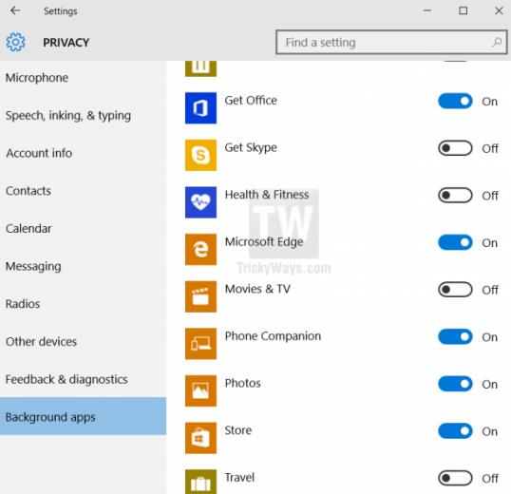511x494 pixels.
Task: Enable Get Skype background toggle
Action: [x=455, y=148]
